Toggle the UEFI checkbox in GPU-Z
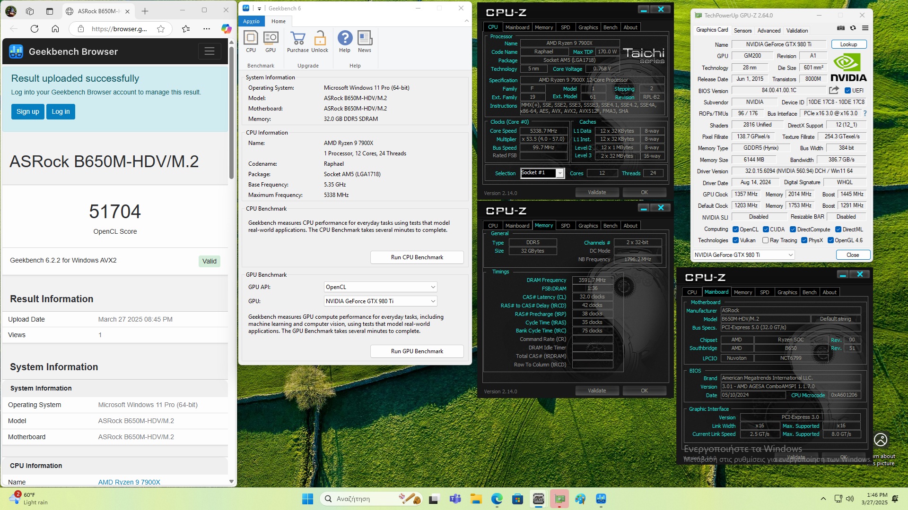The width and height of the screenshot is (908, 510). click(847, 91)
